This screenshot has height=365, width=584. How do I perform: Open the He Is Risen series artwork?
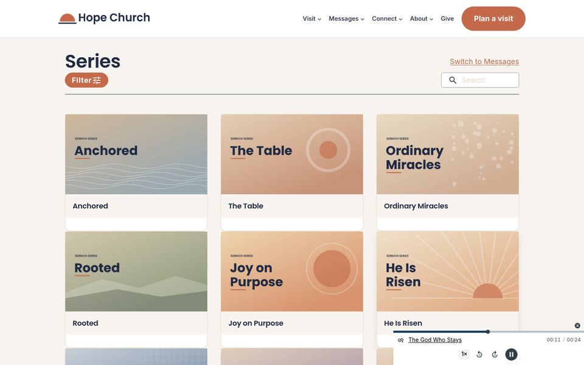click(448, 271)
